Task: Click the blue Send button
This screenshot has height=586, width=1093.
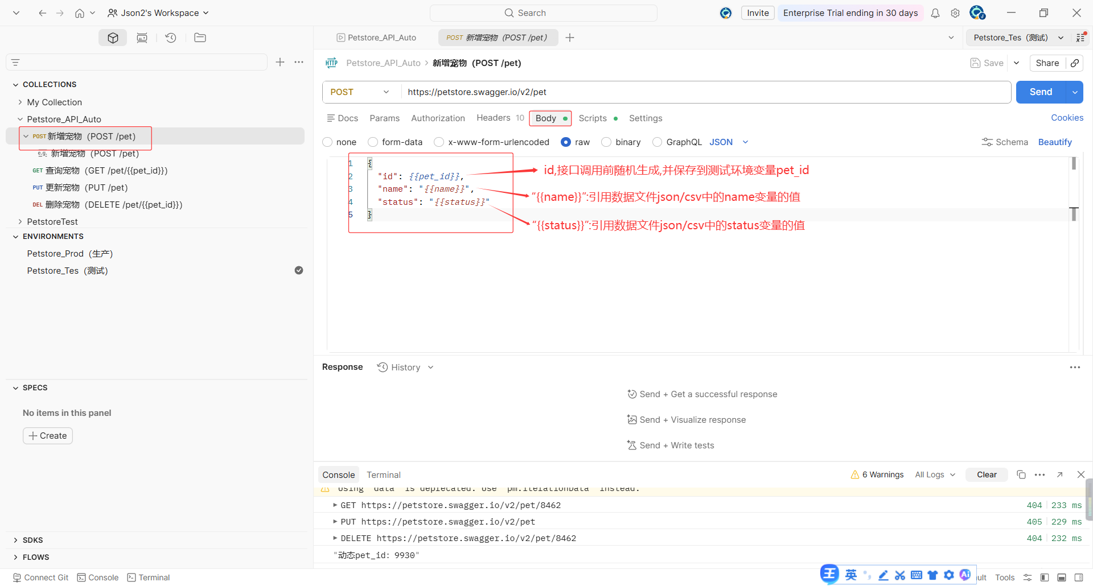Action: [x=1041, y=92]
